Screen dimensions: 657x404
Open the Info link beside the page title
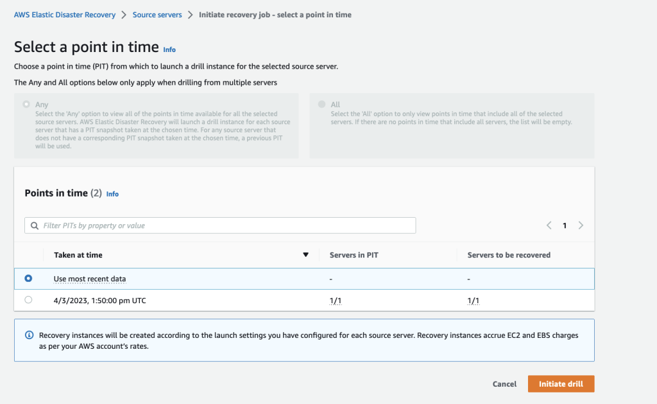169,49
